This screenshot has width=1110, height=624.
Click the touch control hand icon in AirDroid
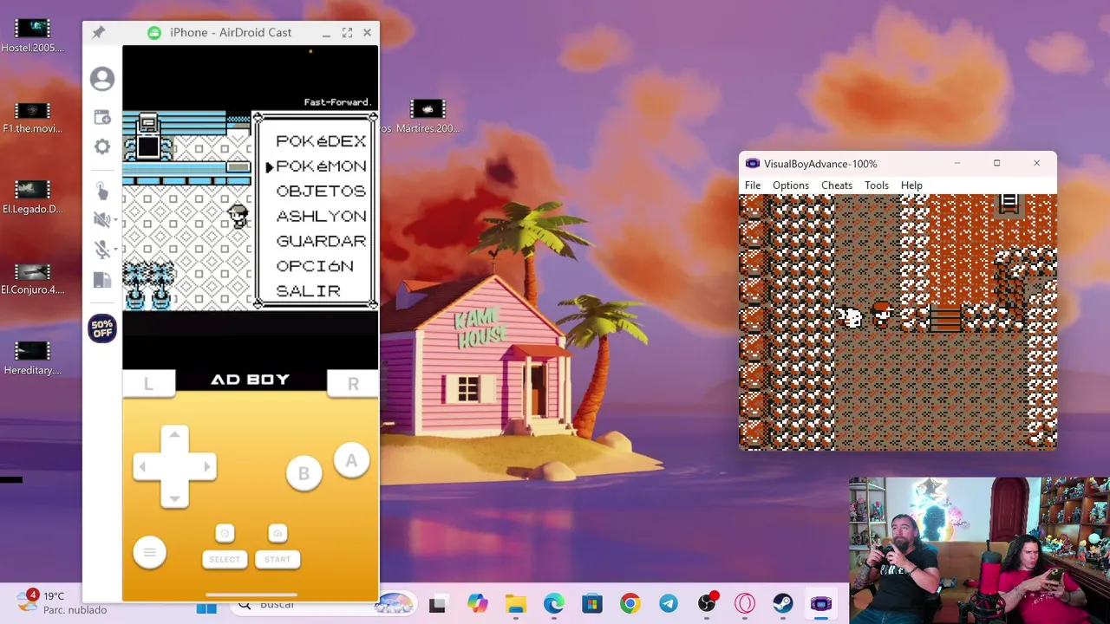click(102, 192)
